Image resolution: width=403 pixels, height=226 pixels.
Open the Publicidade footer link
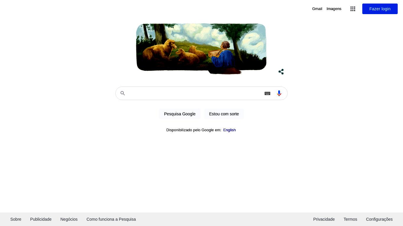[x=41, y=219]
